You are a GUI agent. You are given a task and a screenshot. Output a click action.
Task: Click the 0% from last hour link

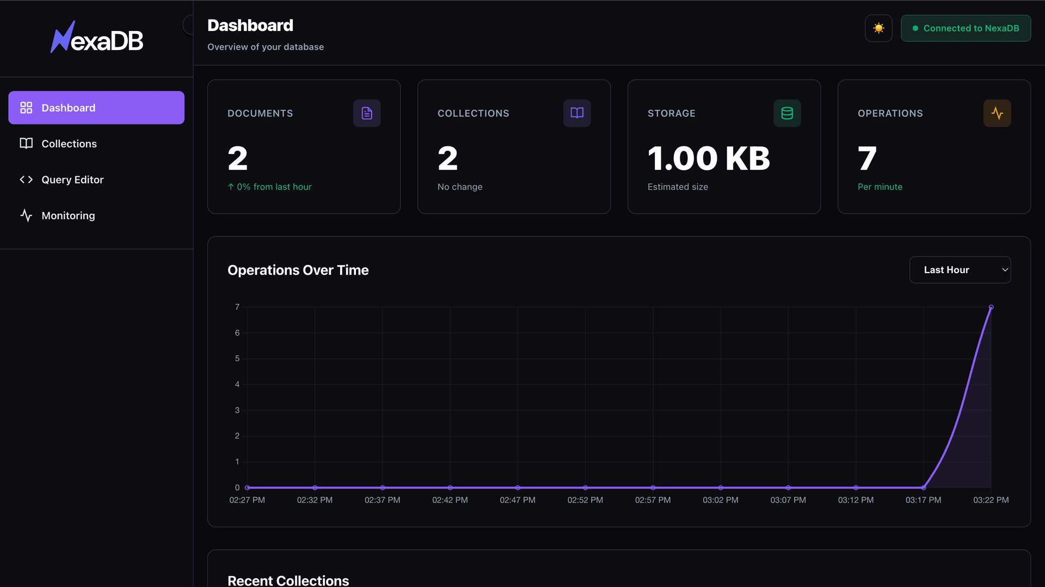(269, 187)
